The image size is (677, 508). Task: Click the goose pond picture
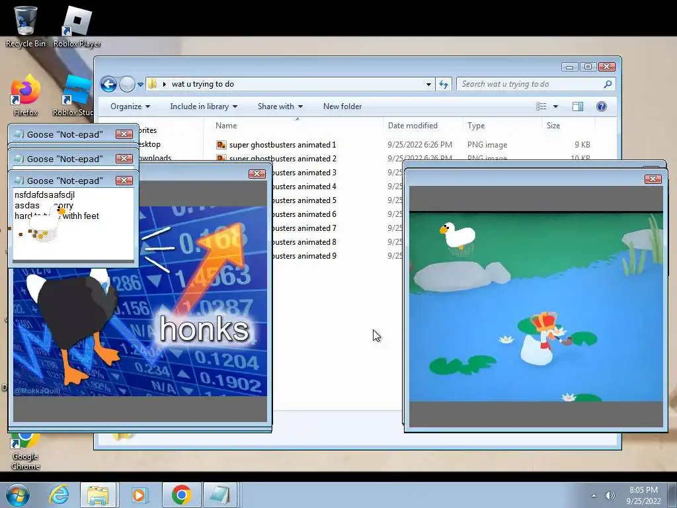click(x=536, y=307)
